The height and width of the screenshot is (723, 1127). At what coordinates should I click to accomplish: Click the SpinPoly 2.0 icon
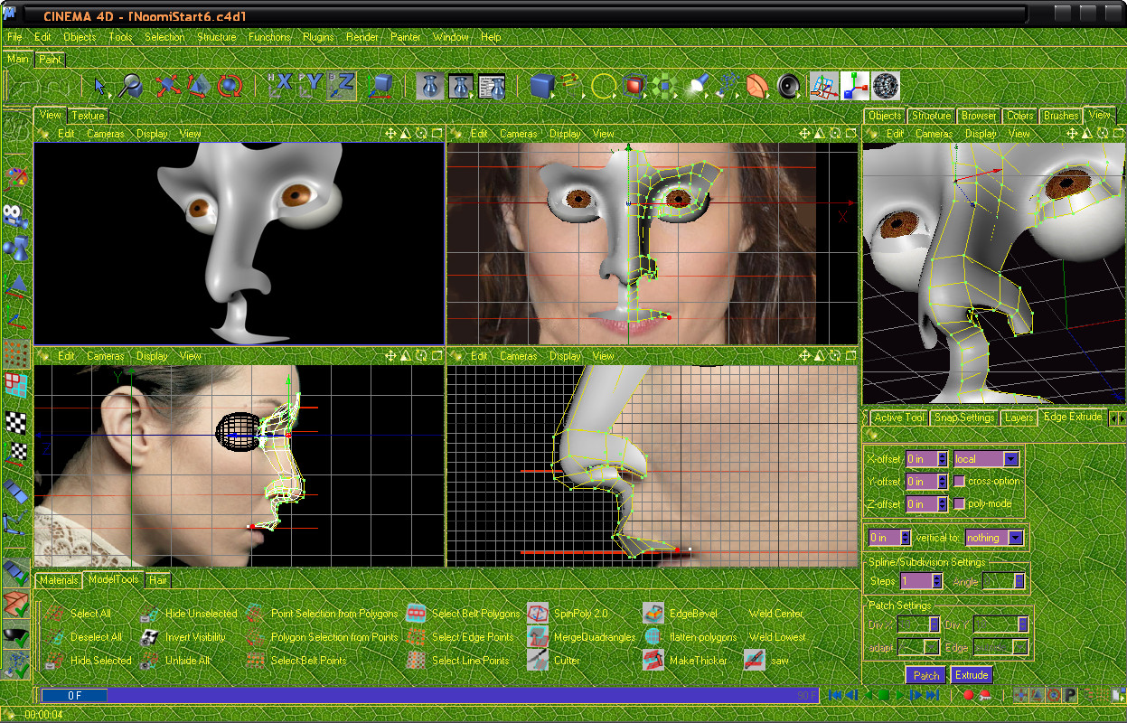point(538,614)
